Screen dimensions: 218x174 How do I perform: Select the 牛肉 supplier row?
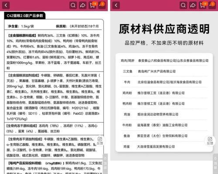coord(164,82)
